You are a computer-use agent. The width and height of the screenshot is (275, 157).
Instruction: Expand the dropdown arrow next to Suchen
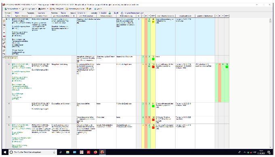click(x=48, y=9)
